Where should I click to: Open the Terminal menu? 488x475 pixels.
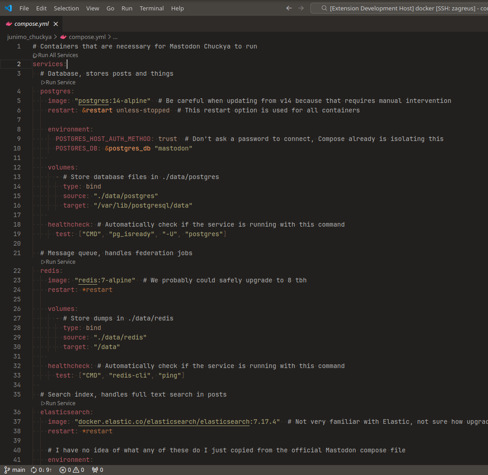151,8
